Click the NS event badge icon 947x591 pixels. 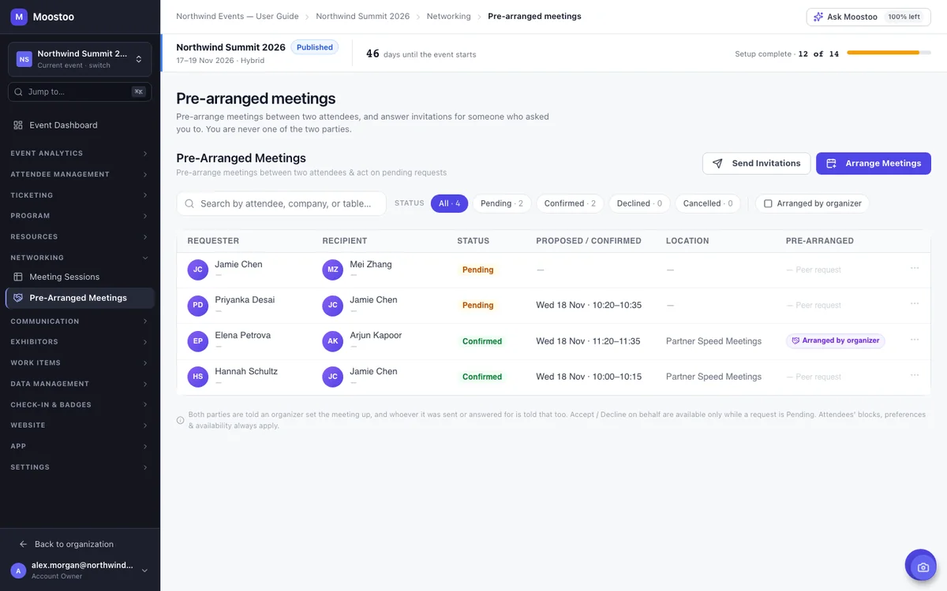tap(24, 59)
